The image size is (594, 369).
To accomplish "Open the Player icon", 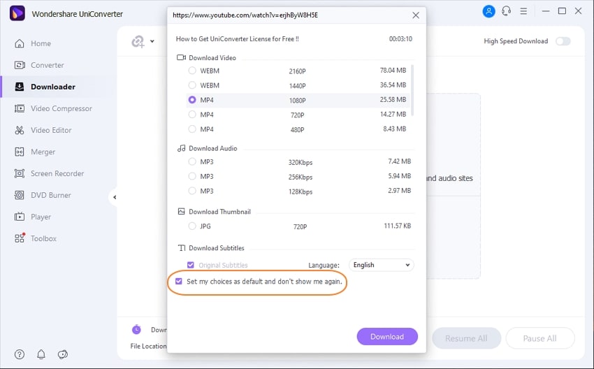I will [20, 217].
